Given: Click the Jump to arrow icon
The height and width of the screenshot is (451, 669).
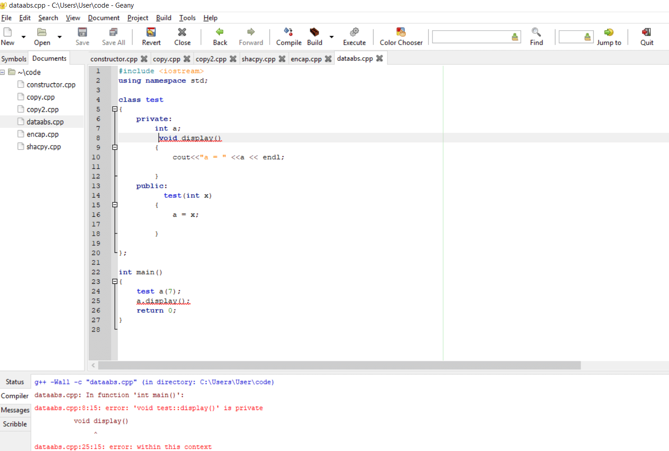Looking at the screenshot, I should click(x=609, y=32).
